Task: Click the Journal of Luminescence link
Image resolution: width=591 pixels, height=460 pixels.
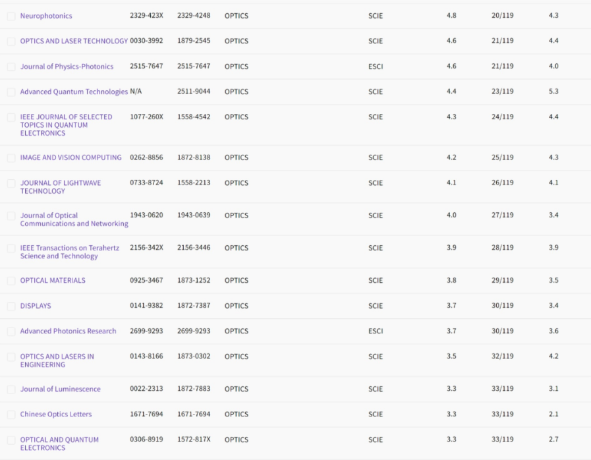Action: pyautogui.click(x=61, y=389)
